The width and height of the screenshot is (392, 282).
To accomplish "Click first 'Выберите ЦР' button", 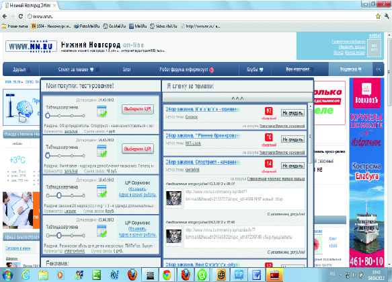I will (x=137, y=109).
